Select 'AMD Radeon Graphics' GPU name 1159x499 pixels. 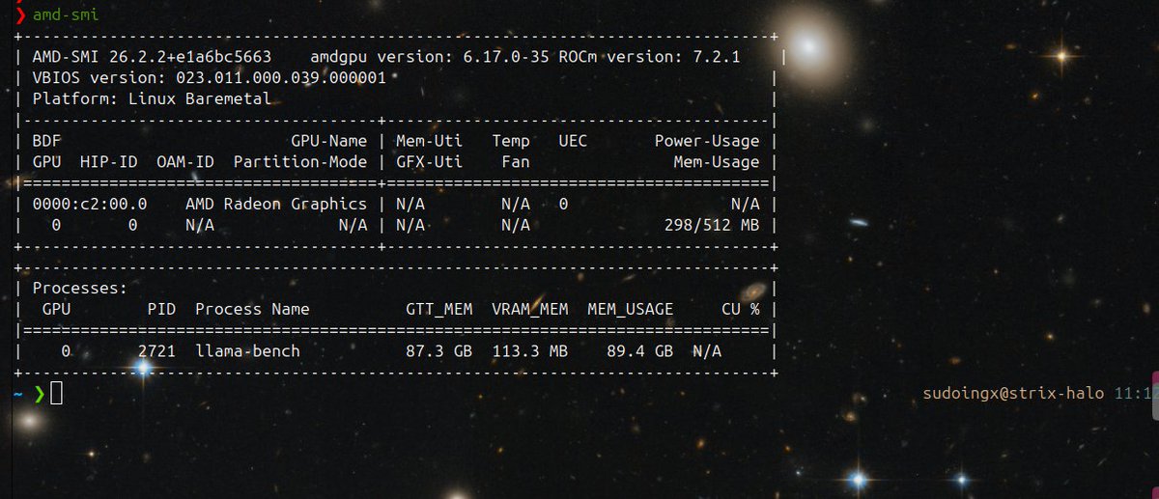[276, 205]
